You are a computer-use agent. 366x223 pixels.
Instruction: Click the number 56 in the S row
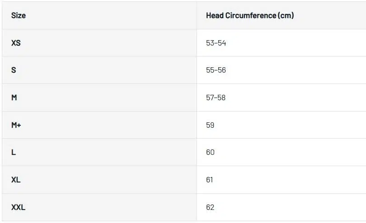pos(222,70)
